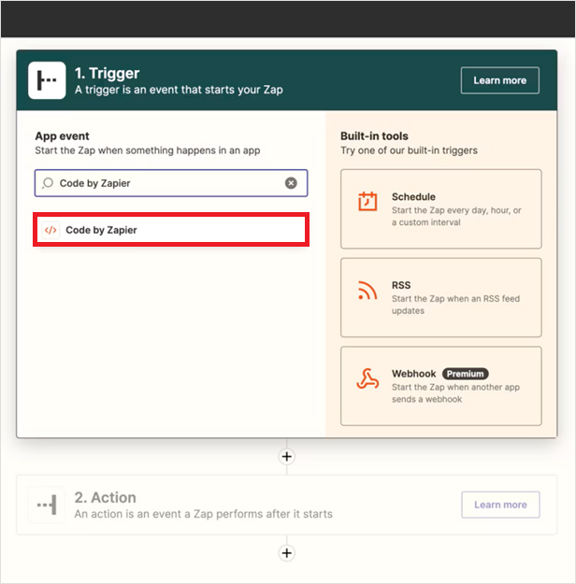
Task: Click the 1. Trigger heading
Action: [107, 73]
